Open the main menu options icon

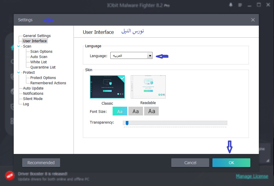[x=240, y=5]
